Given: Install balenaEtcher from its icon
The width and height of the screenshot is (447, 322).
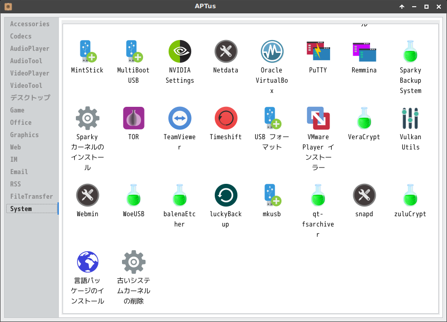Looking at the screenshot, I should coord(179,195).
